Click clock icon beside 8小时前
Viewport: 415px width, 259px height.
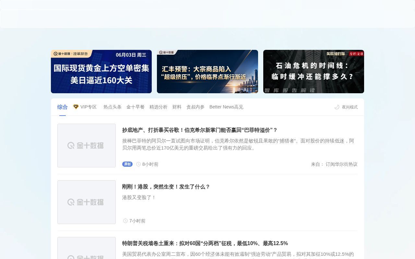point(138,164)
